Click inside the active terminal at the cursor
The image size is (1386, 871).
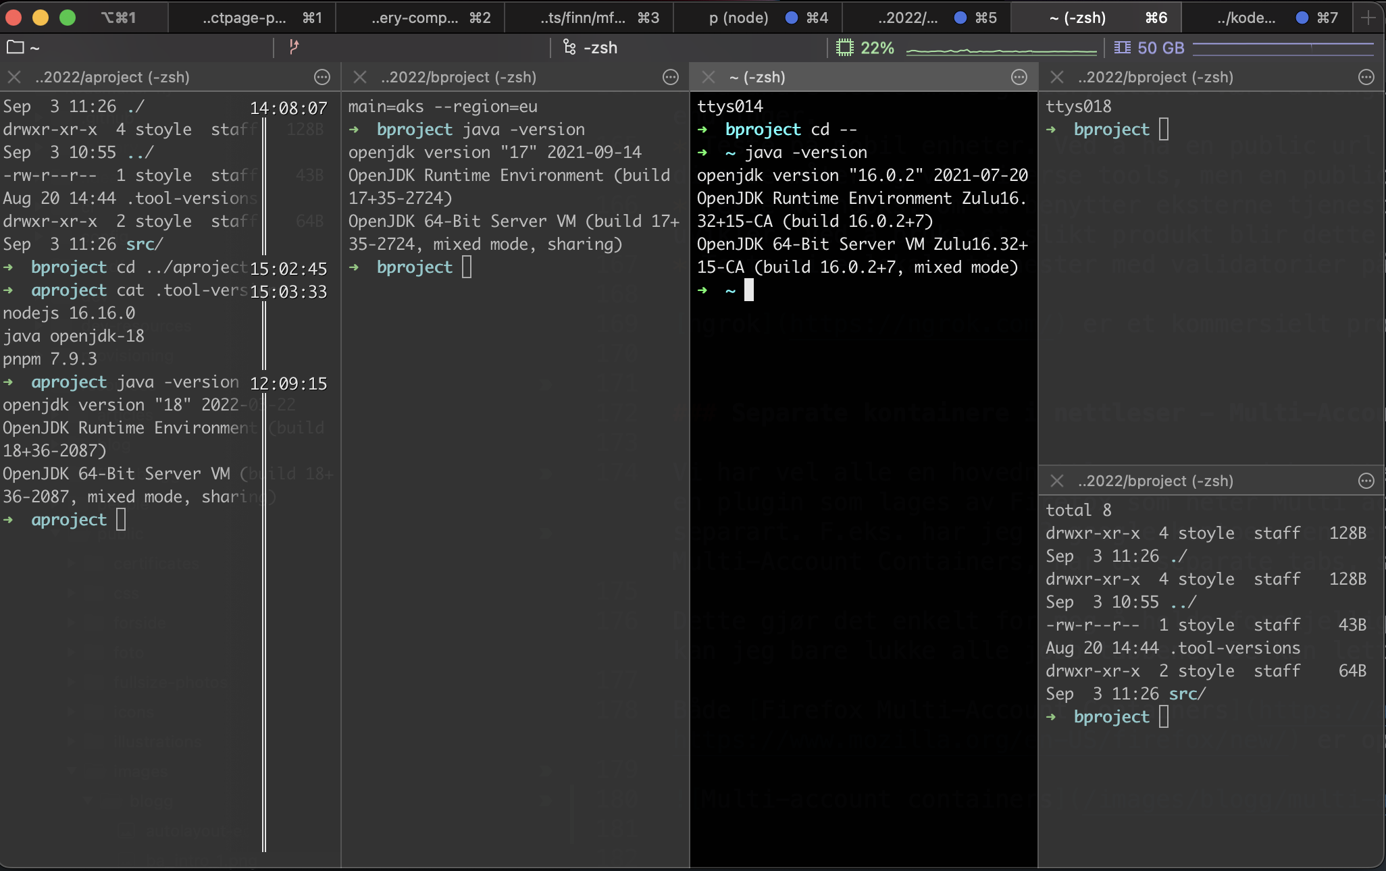click(x=749, y=290)
